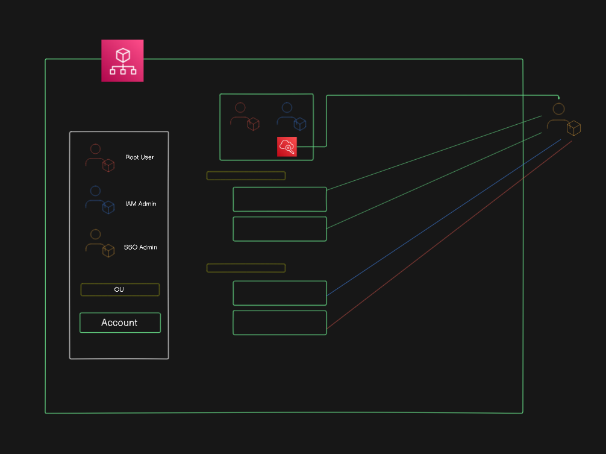Select the yellow OU legend box

click(120, 289)
